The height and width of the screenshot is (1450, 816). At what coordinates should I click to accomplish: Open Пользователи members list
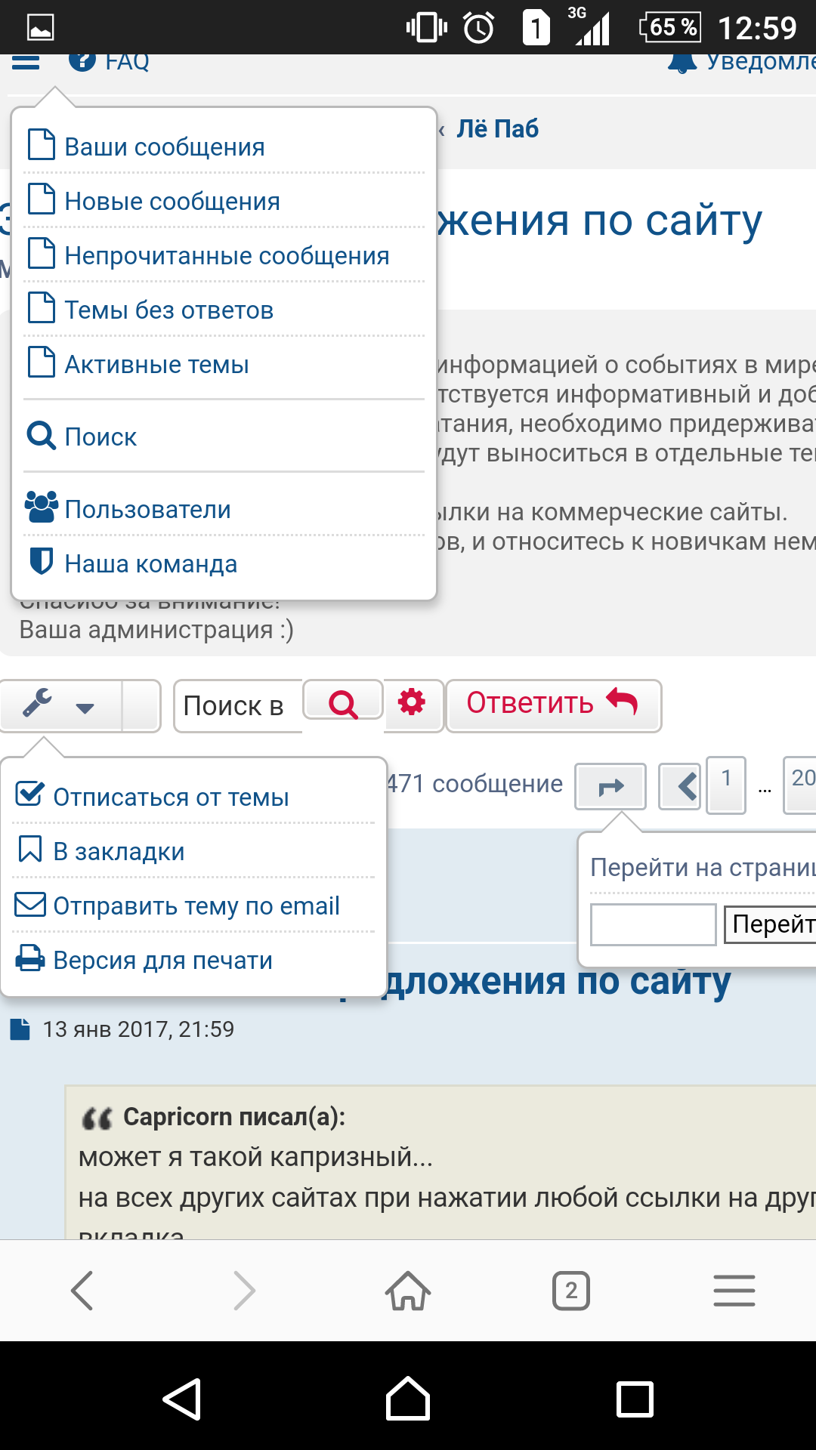147,509
